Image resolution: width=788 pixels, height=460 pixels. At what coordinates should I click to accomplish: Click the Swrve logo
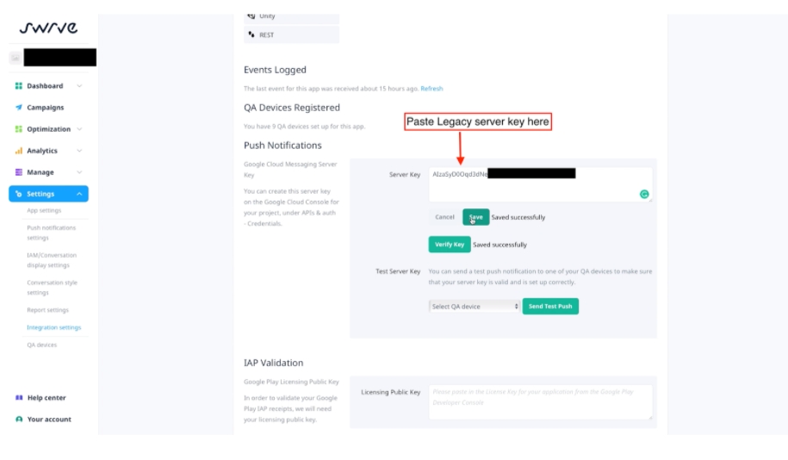(48, 28)
